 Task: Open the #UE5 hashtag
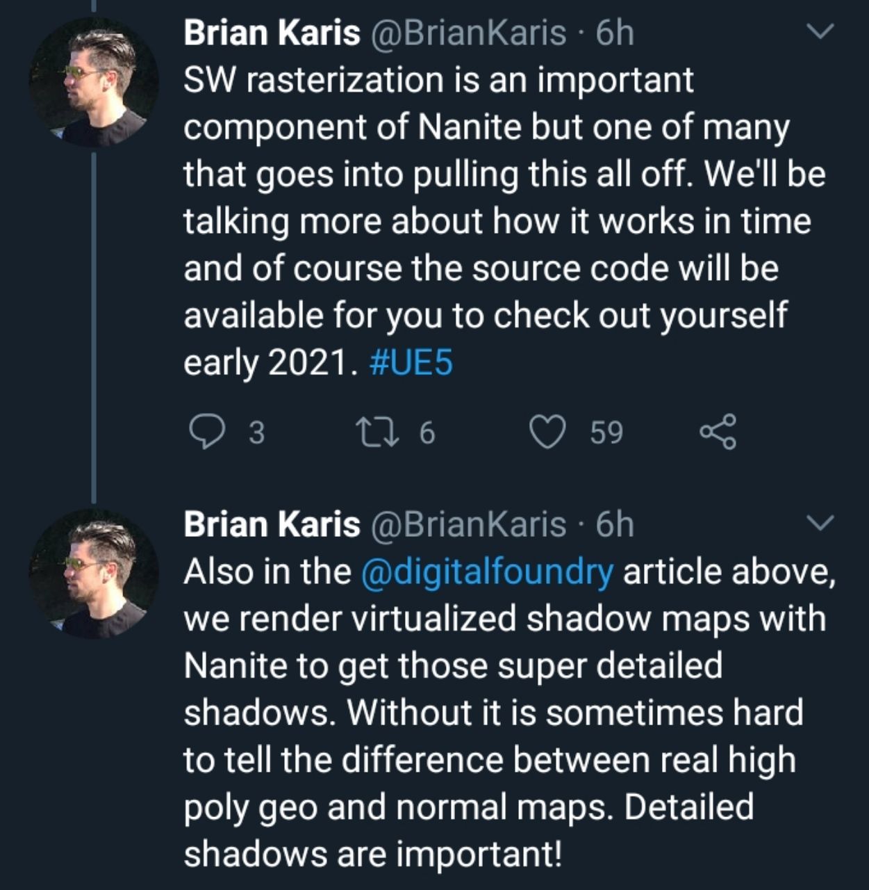tap(412, 362)
